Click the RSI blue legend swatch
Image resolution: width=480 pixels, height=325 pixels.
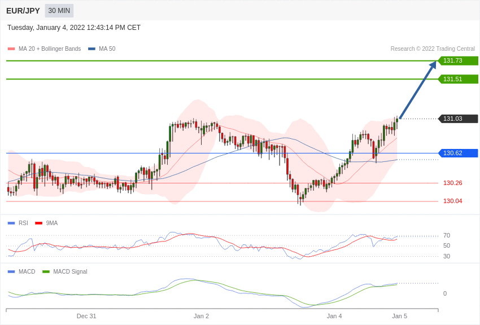pos(11,223)
